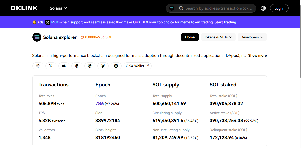Click the SOL supply heading
Viewport: 301px width, 148px height.
[x=166, y=85]
